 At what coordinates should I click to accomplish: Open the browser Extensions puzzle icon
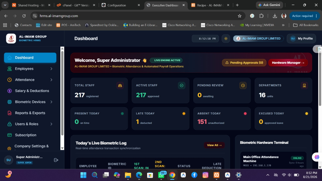[x=261, y=16]
